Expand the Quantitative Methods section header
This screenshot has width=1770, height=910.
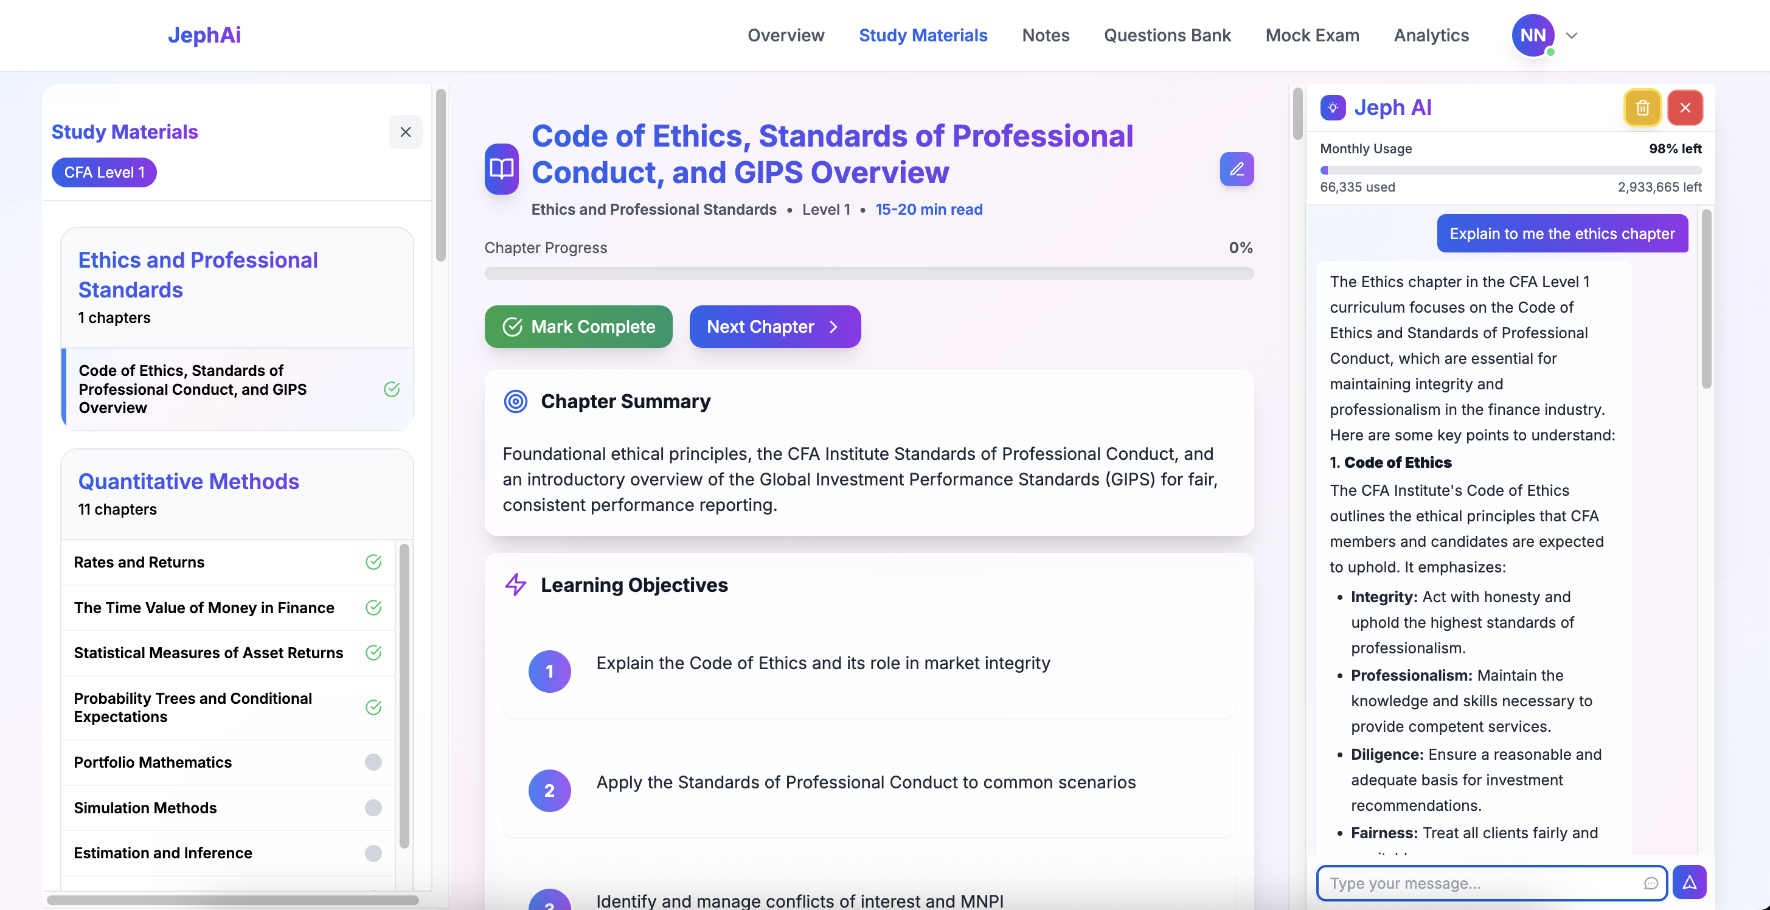(189, 482)
